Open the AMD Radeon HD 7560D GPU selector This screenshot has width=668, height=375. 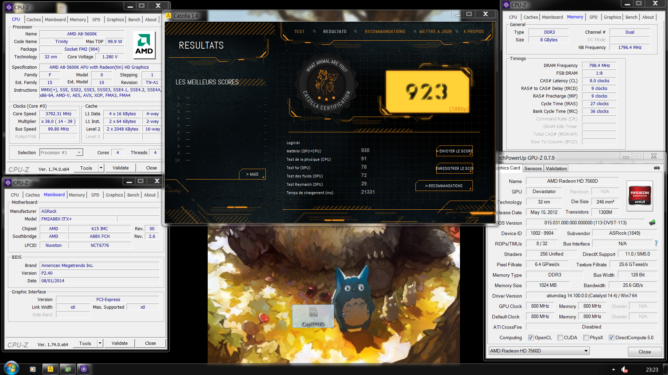click(x=539, y=351)
